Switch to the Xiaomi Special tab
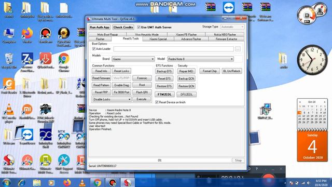This screenshot has width=332, height=187. point(158,39)
